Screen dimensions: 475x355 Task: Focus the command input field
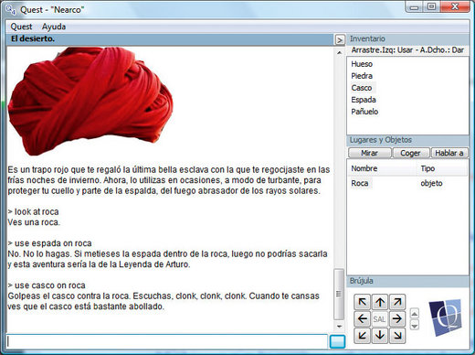click(x=166, y=341)
